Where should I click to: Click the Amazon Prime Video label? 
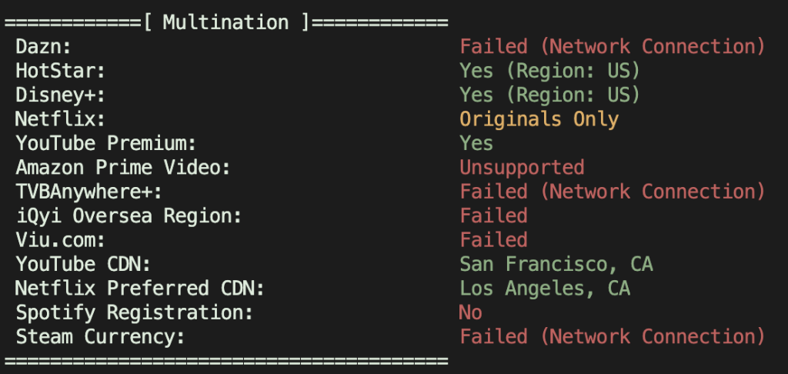point(123,167)
